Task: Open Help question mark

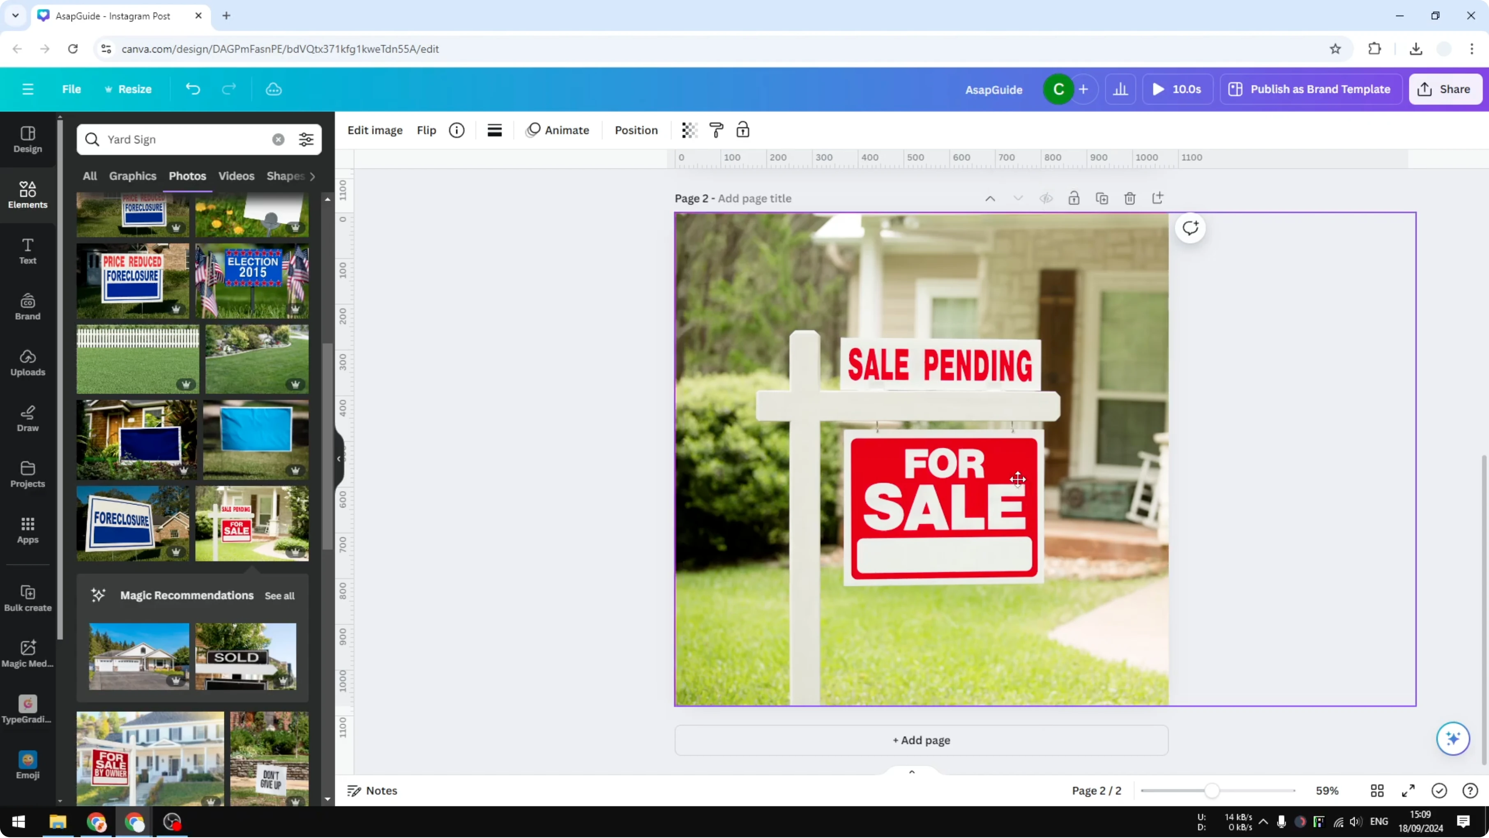Action: click(x=1470, y=791)
